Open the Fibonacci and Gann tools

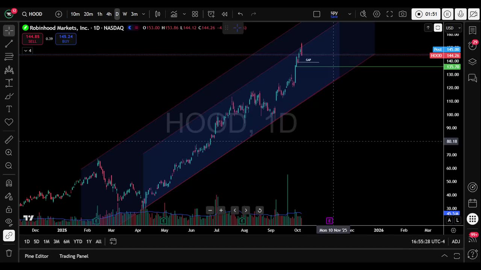point(9,57)
